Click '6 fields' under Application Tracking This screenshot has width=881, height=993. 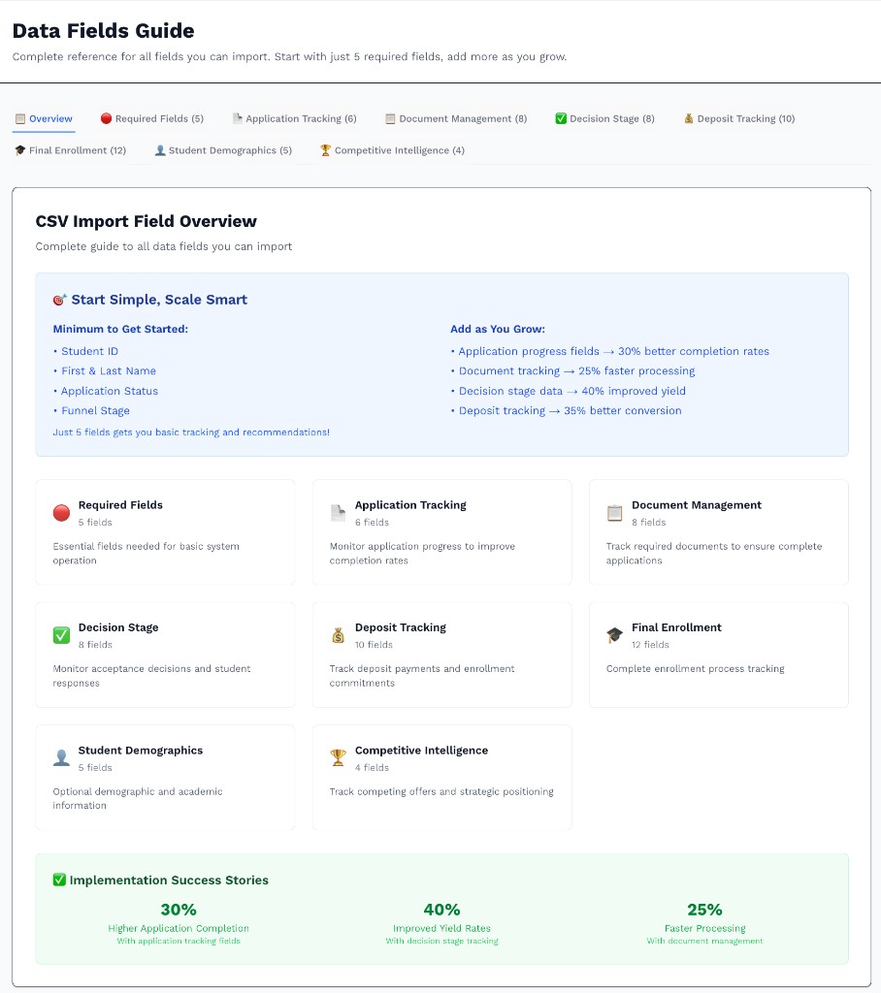coord(372,523)
